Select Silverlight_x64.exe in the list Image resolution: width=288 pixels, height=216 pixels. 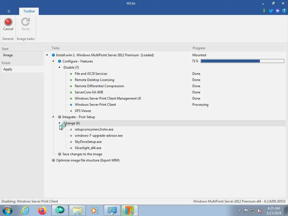coord(88,148)
